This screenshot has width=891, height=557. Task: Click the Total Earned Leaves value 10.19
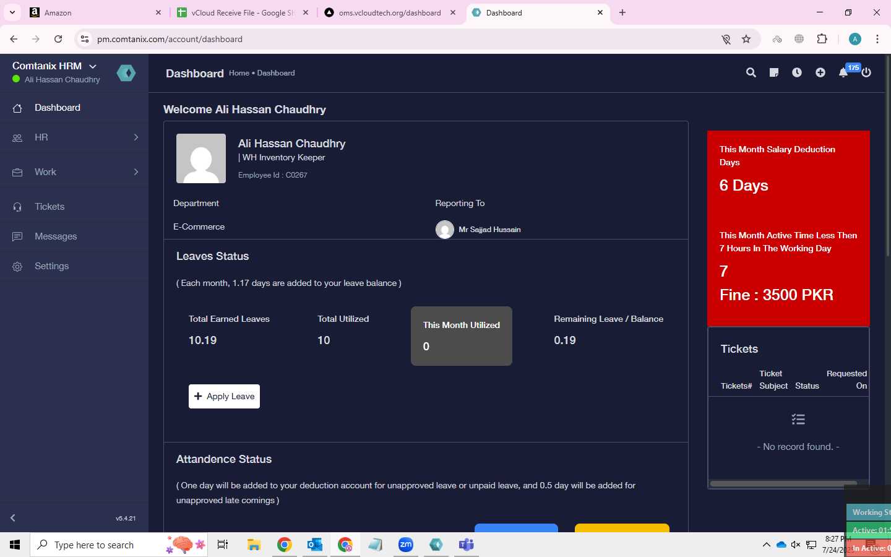click(x=203, y=340)
